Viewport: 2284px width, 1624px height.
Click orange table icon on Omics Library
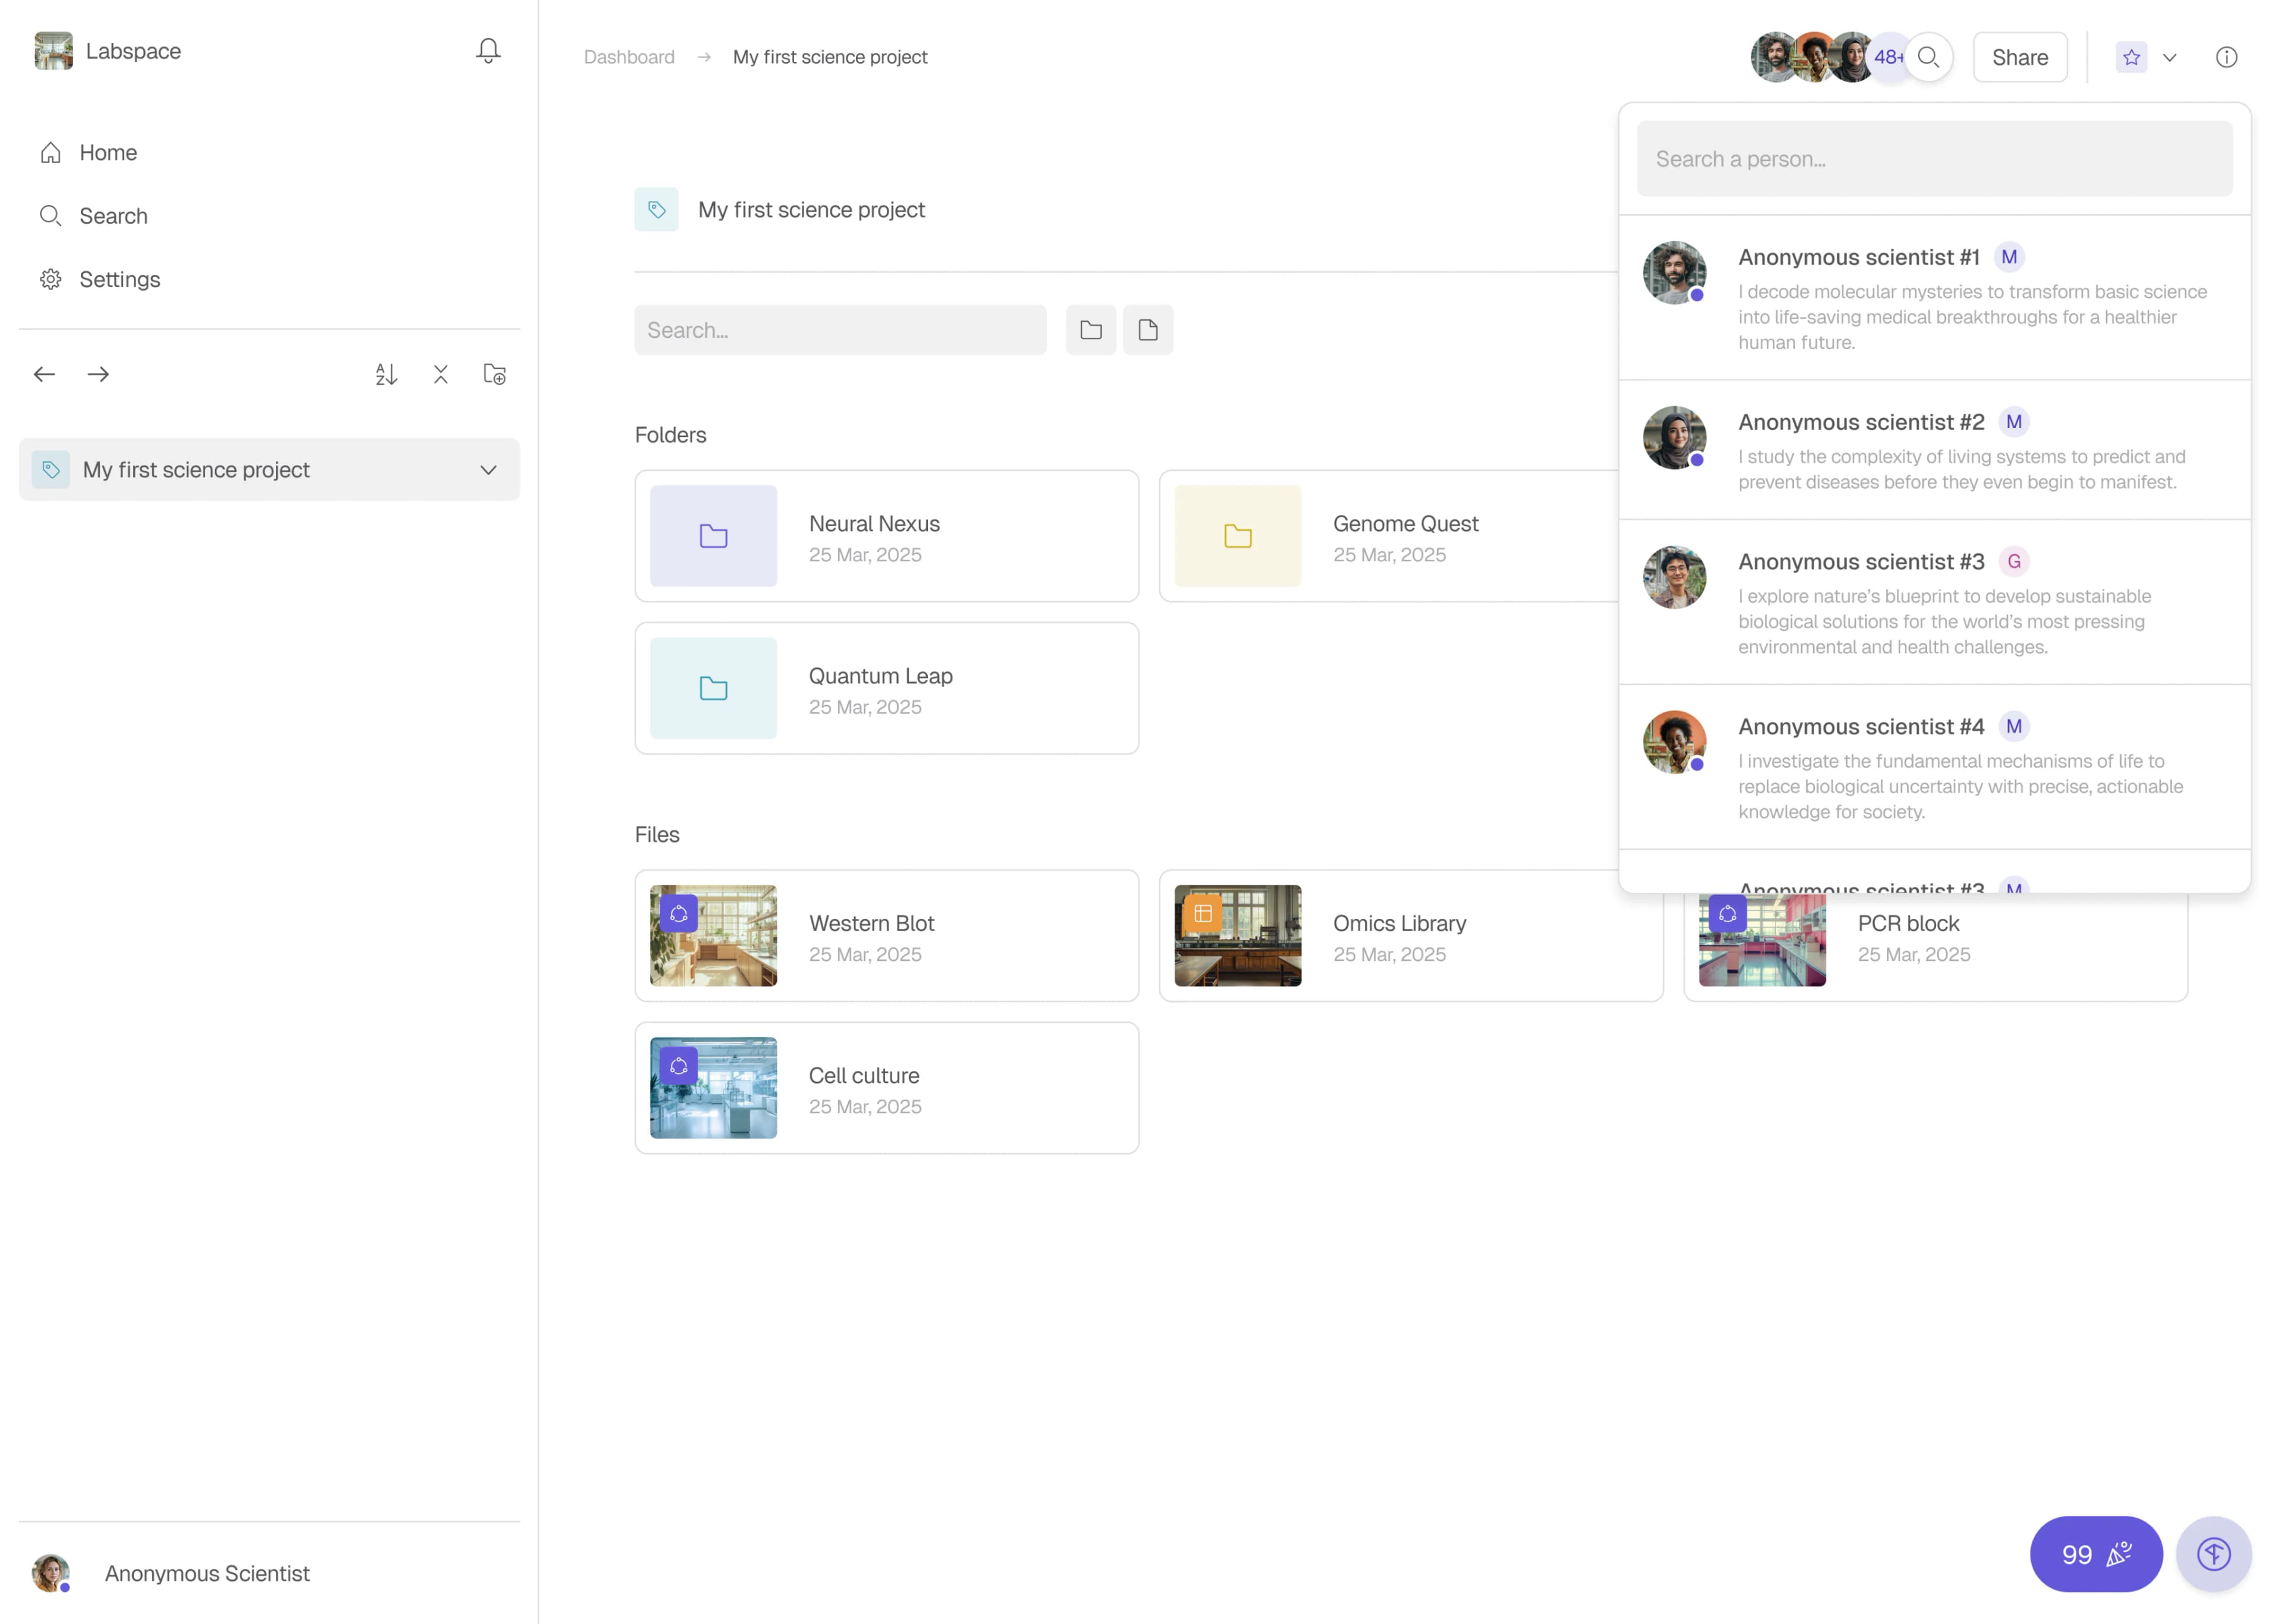pyautogui.click(x=1203, y=913)
